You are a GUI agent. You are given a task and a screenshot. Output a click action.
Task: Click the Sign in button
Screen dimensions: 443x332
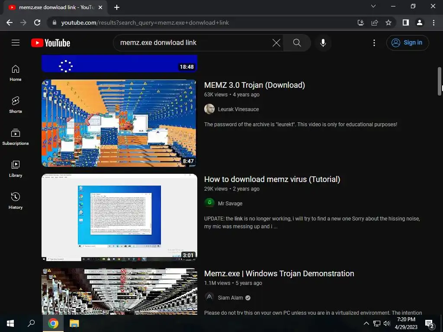click(x=408, y=43)
